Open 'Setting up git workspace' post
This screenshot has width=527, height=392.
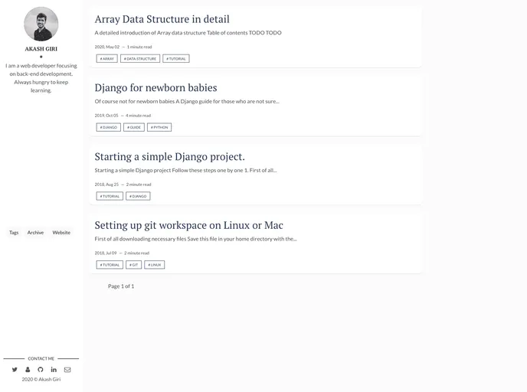188,225
